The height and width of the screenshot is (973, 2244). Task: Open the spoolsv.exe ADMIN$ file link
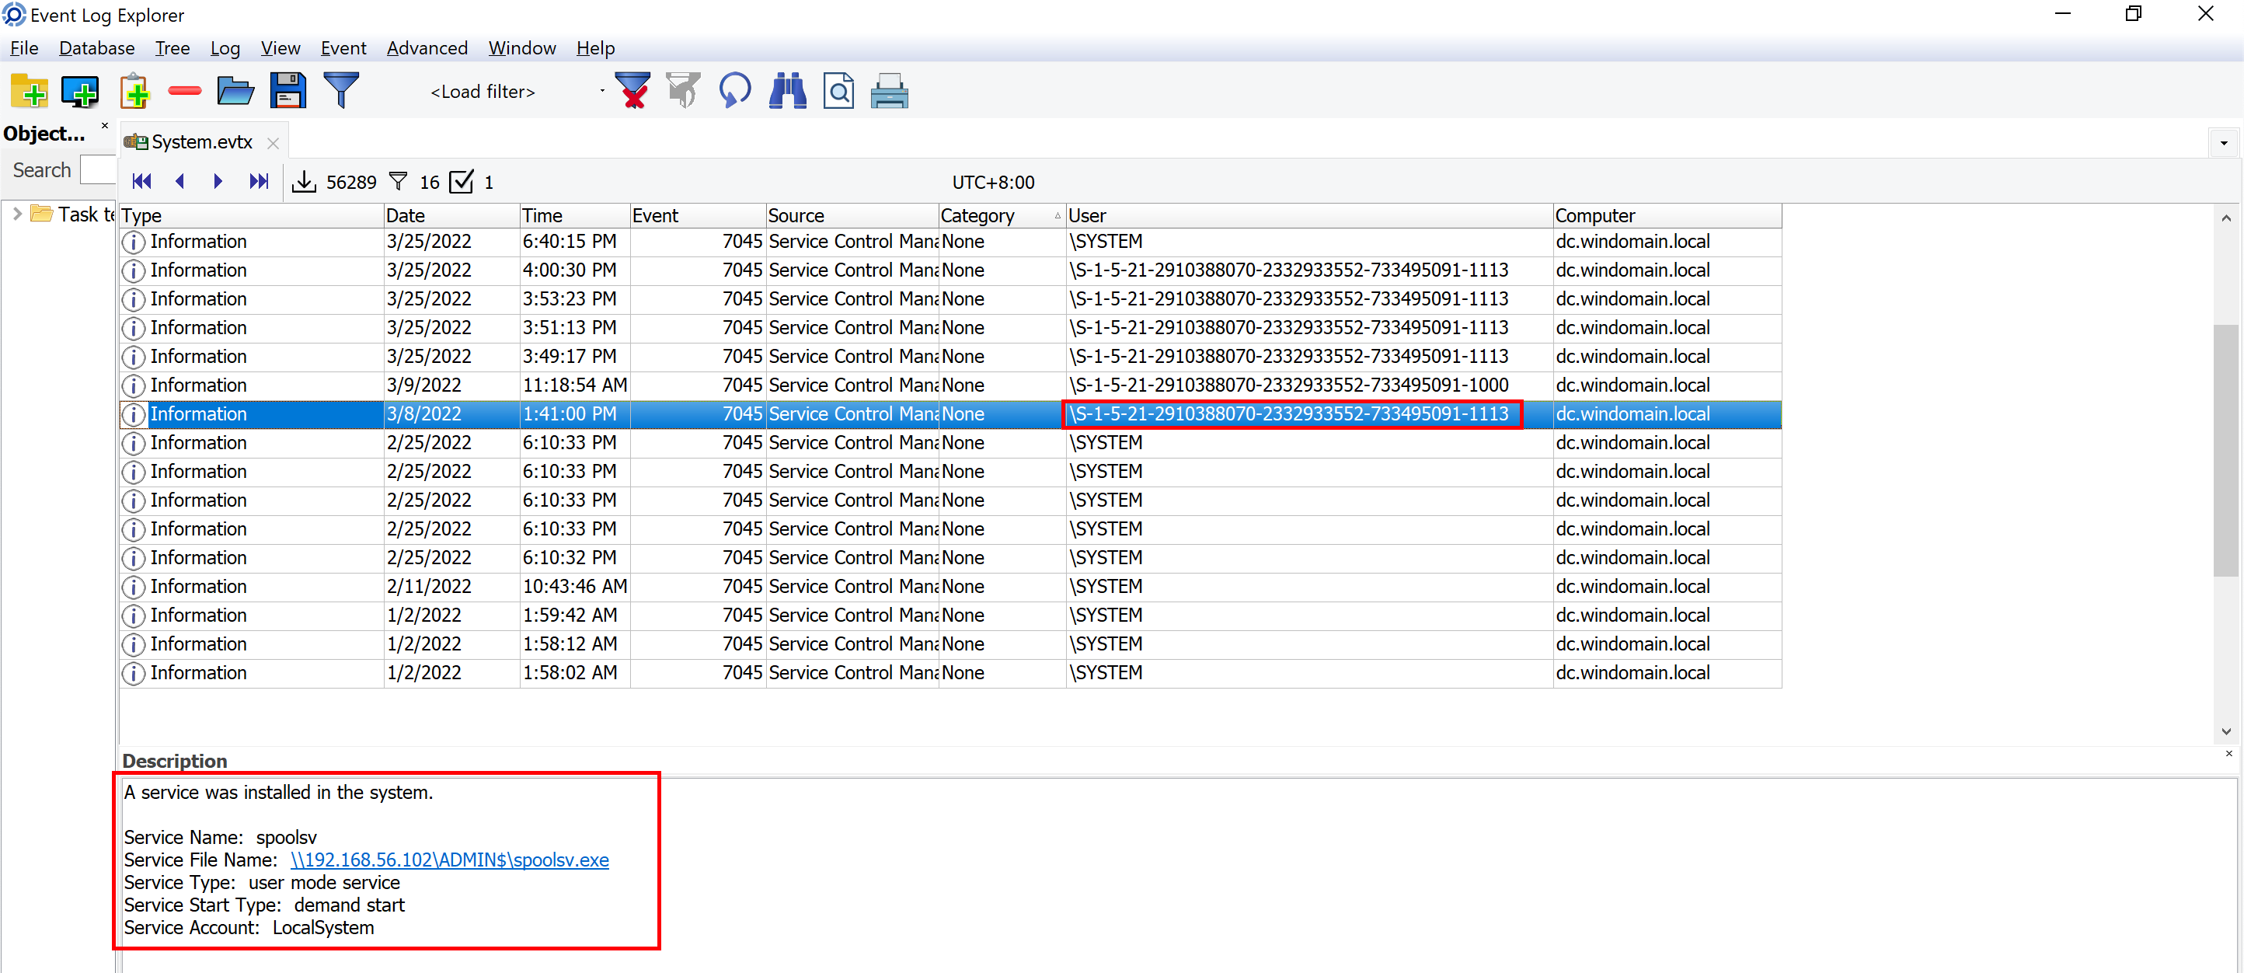tap(449, 860)
